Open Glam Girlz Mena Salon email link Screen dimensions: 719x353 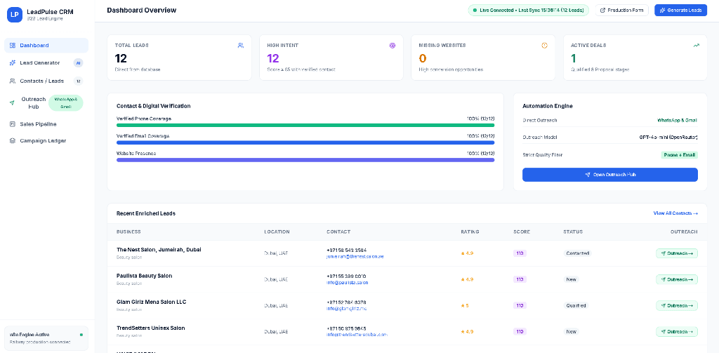[x=346, y=309]
